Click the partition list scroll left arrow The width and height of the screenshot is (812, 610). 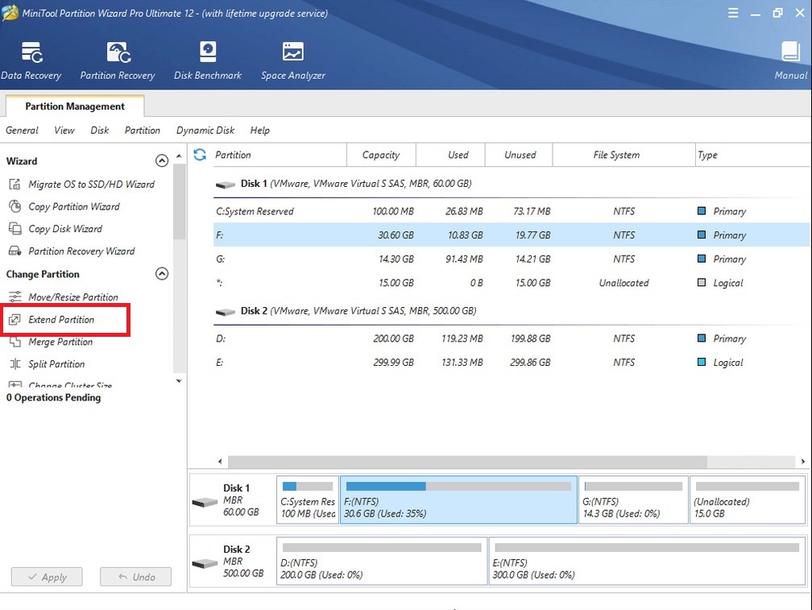point(220,462)
